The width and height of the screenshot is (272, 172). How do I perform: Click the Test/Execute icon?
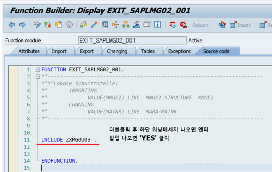(x=105, y=25)
